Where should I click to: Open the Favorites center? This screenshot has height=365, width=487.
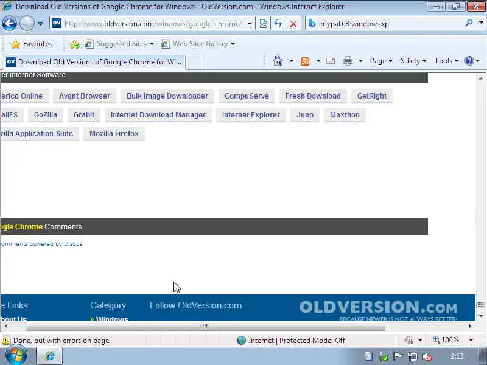[32, 44]
